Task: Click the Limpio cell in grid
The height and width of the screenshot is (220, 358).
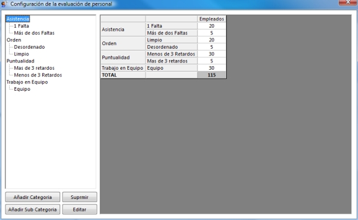Action: (x=171, y=40)
